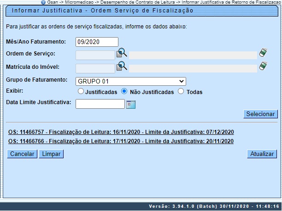Focus the Data Limite Justificativa field
The image size is (282, 211).
tap(100, 104)
